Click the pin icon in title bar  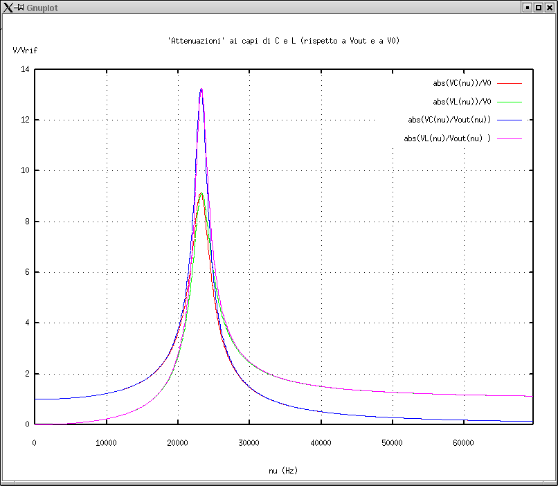(20, 7)
